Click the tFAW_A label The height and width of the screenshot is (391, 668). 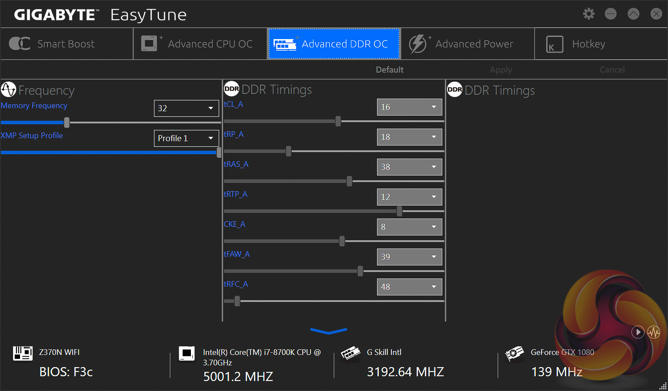pos(237,254)
